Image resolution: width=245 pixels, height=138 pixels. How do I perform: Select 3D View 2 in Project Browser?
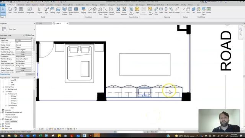click(x=14, y=99)
